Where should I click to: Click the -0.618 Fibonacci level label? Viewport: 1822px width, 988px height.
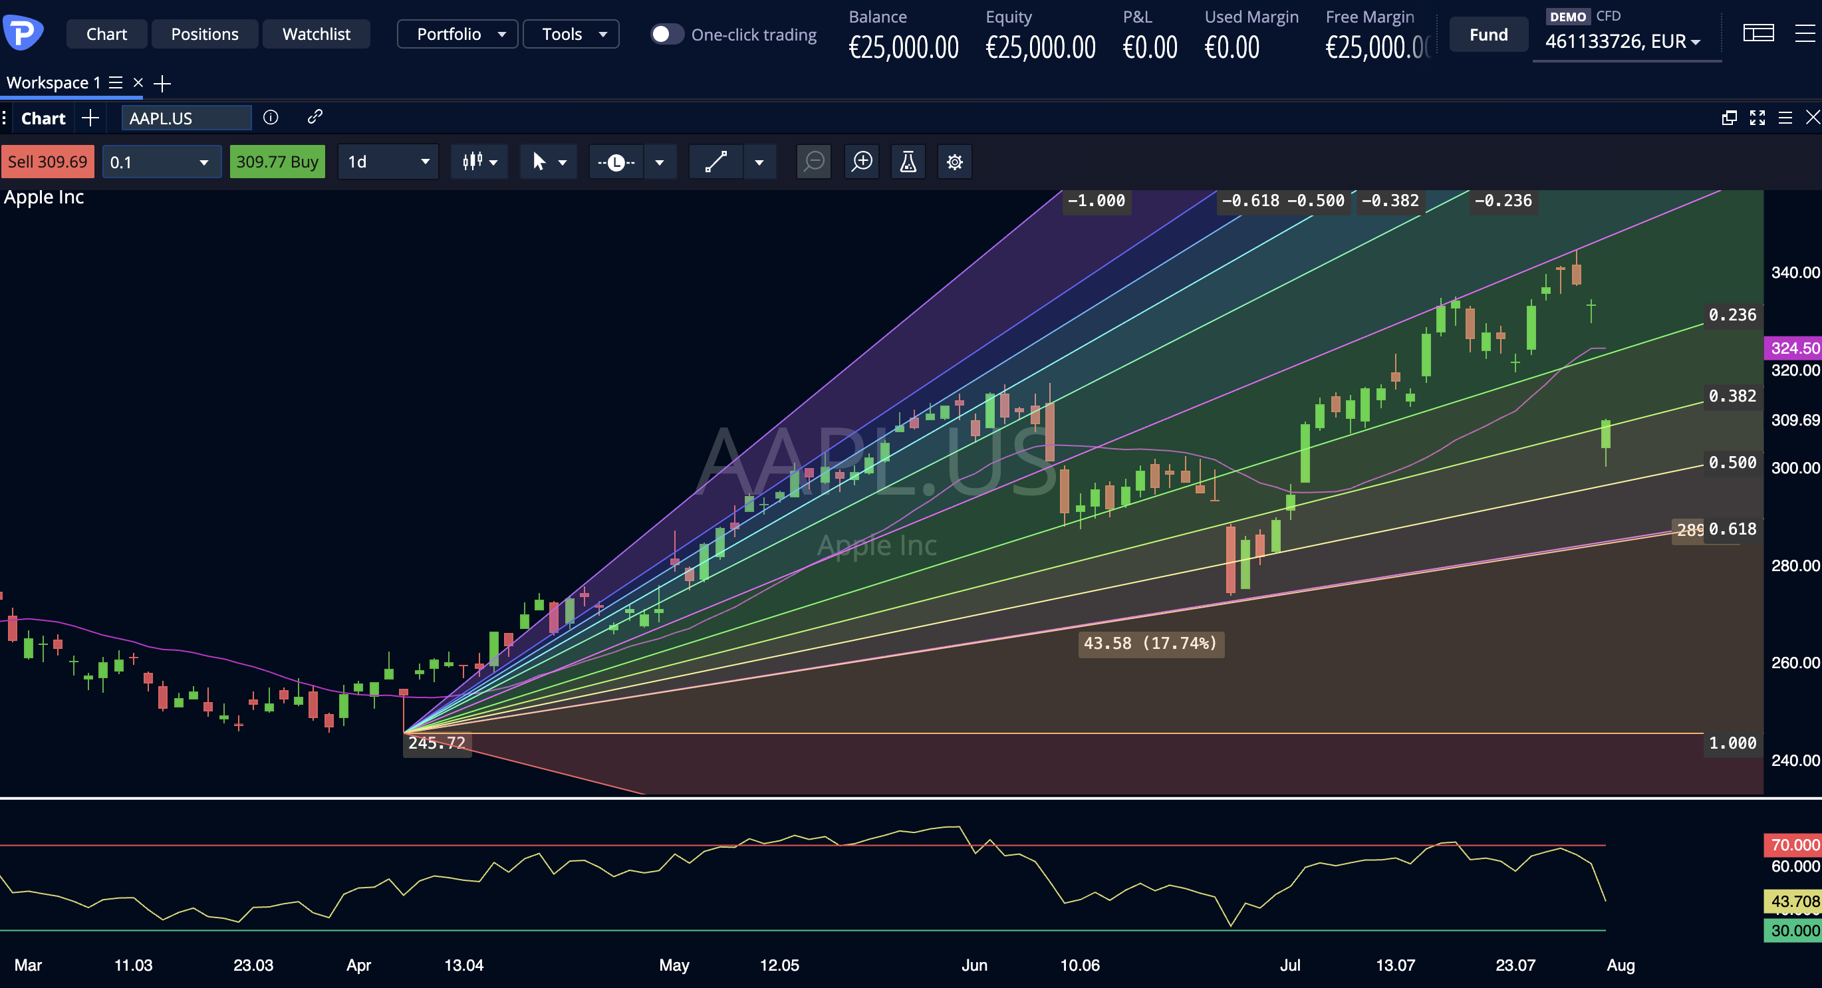[x=1251, y=201]
